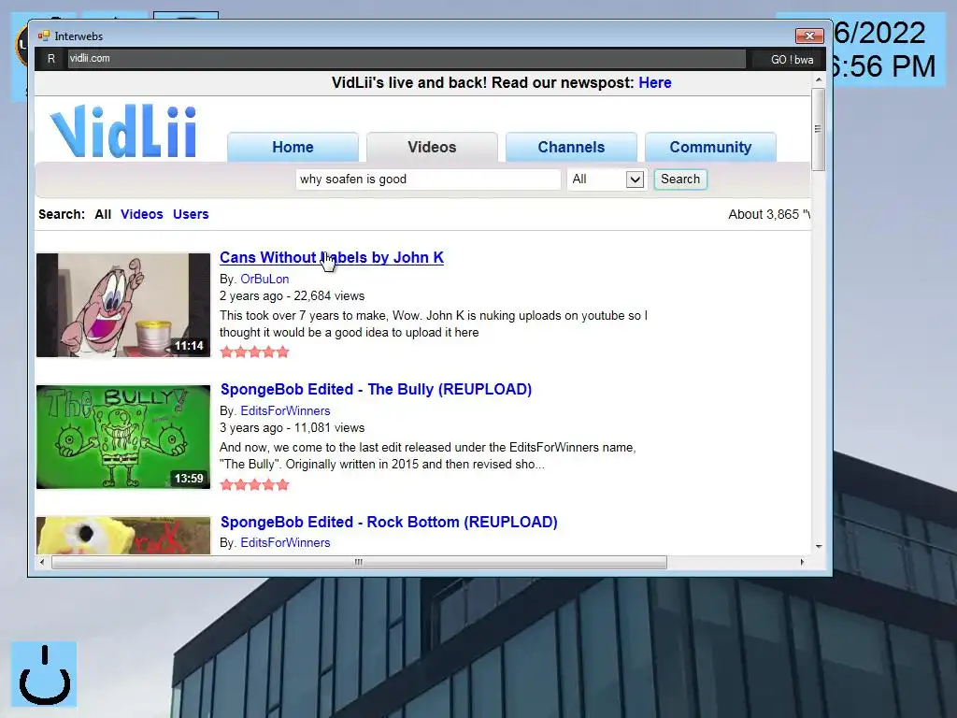Click '3 years ago - 11,081 views' text
957x718 pixels.
pos(292,428)
